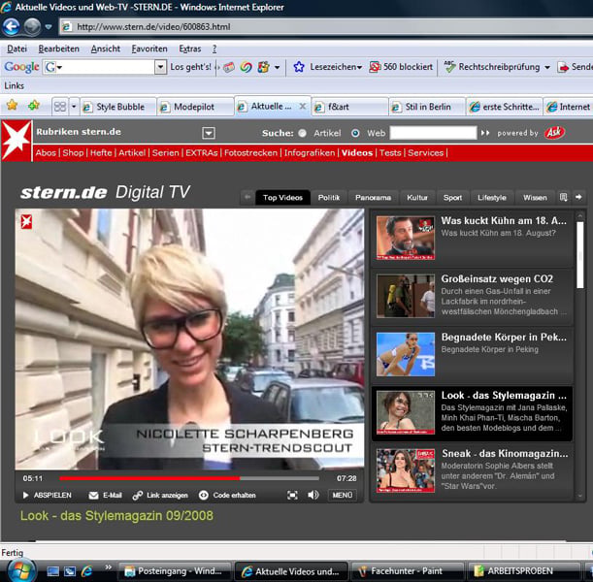
Task: Toggle fullscreen video icon
Action: pos(292,495)
